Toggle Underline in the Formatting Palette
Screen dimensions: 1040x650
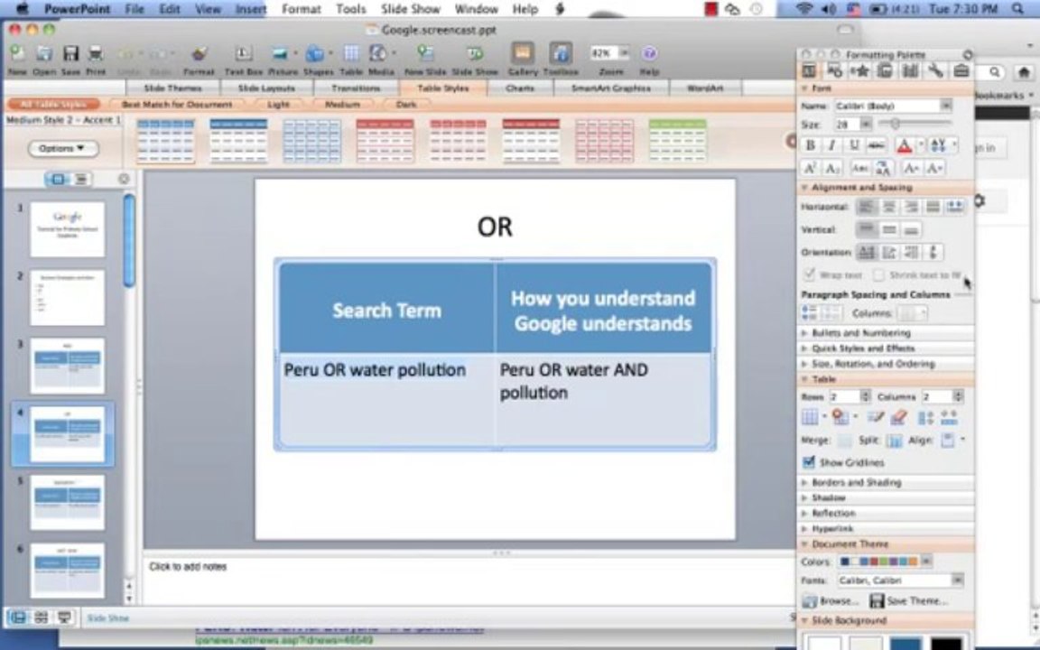tap(854, 145)
